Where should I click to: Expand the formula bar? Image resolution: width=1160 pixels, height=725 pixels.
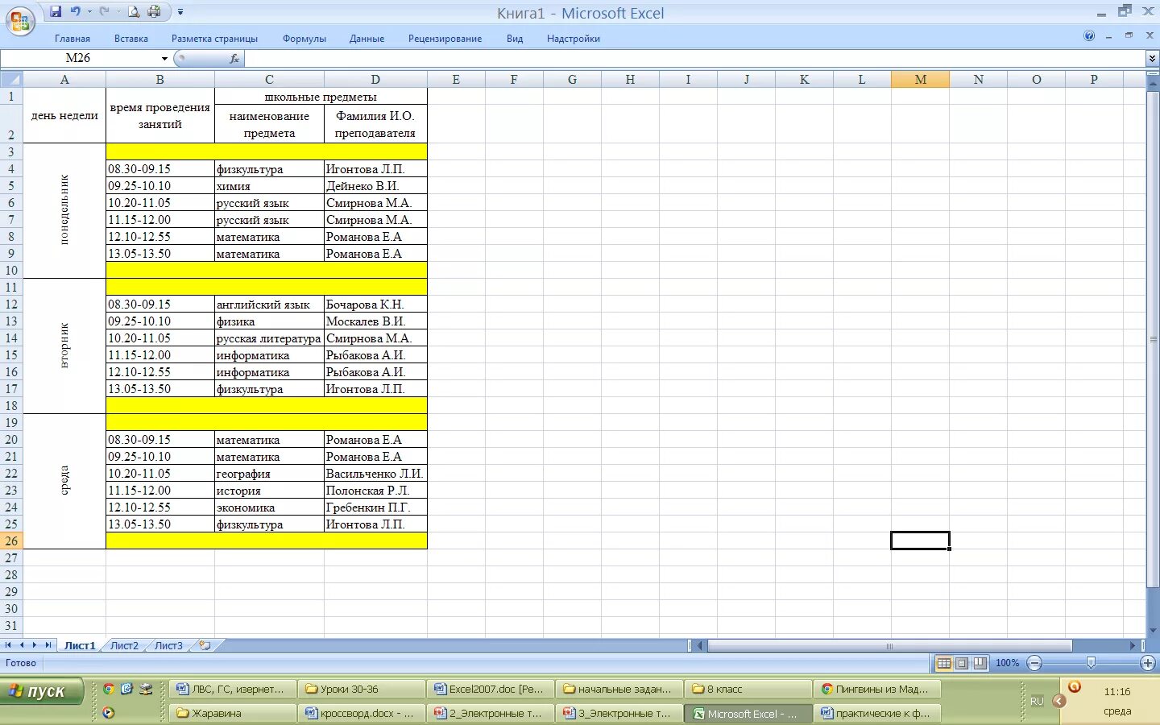1152,58
